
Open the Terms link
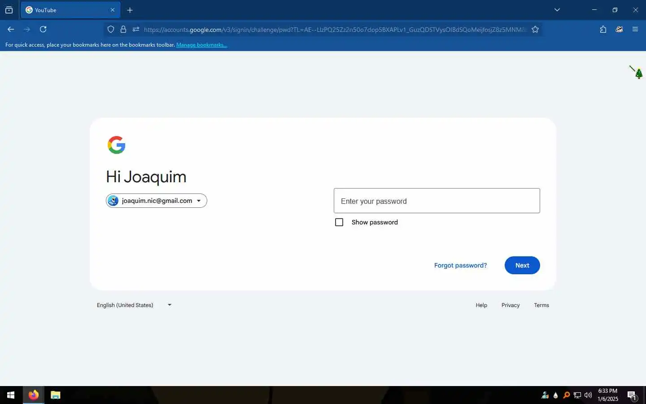coord(541,305)
